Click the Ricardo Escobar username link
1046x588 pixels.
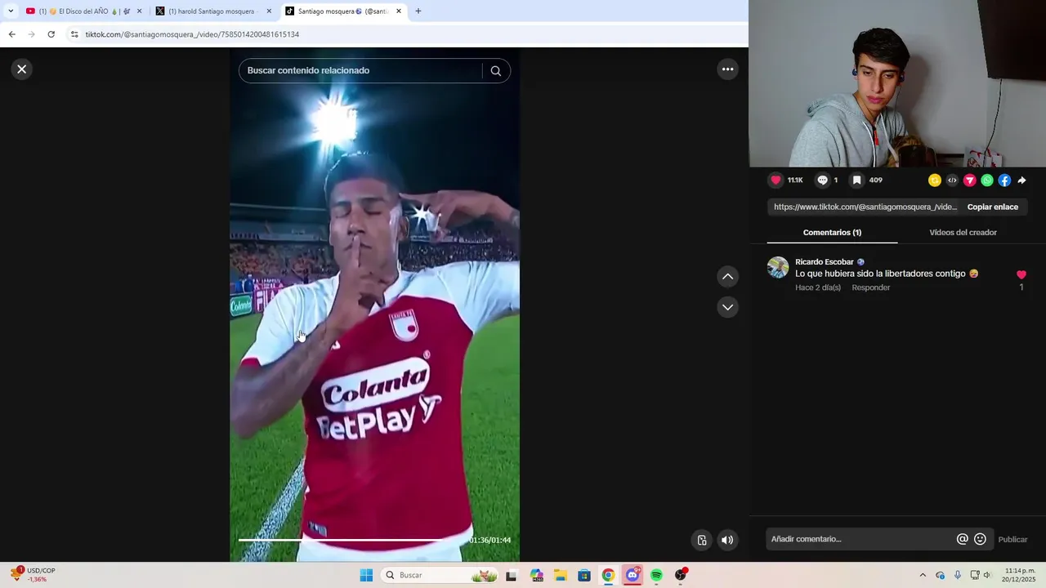click(824, 262)
